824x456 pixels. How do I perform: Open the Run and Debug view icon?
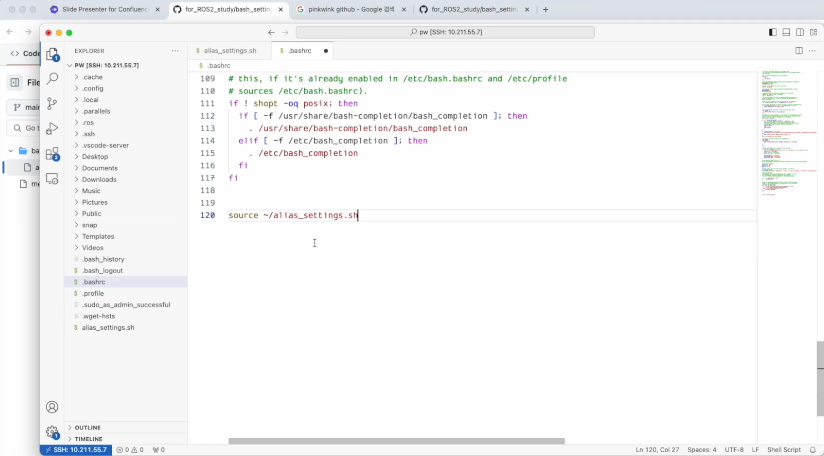tap(52, 128)
